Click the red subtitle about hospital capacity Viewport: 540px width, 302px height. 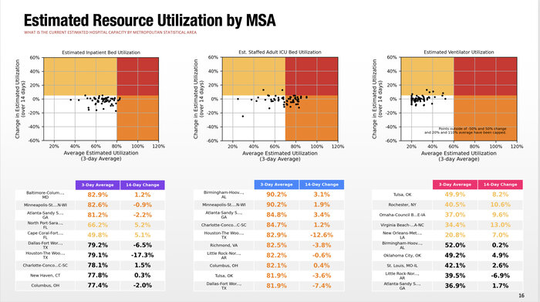110,32
